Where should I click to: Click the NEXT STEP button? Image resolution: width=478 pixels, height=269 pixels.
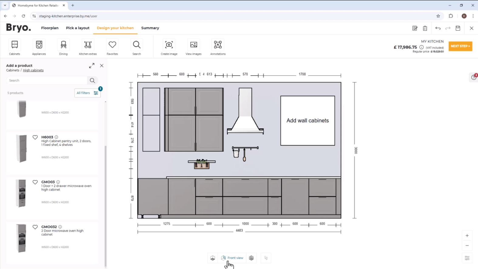pyautogui.click(x=460, y=46)
